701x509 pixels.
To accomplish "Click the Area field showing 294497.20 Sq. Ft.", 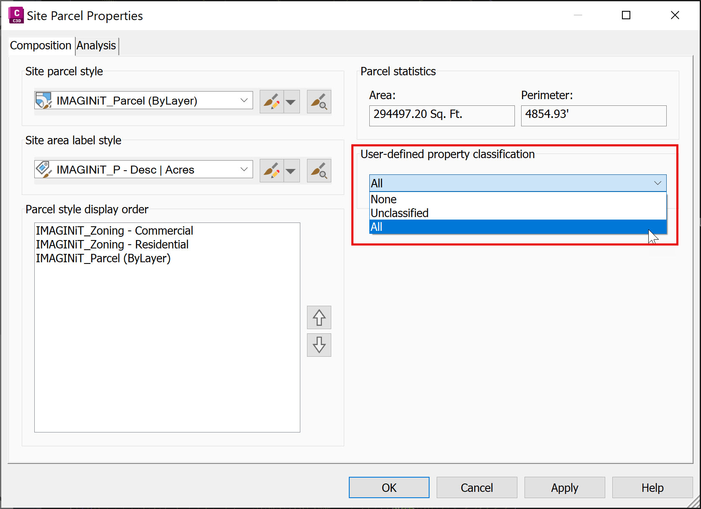I will point(442,115).
